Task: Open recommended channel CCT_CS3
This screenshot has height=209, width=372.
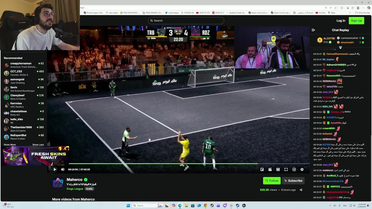Action: pyautogui.click(x=23, y=73)
